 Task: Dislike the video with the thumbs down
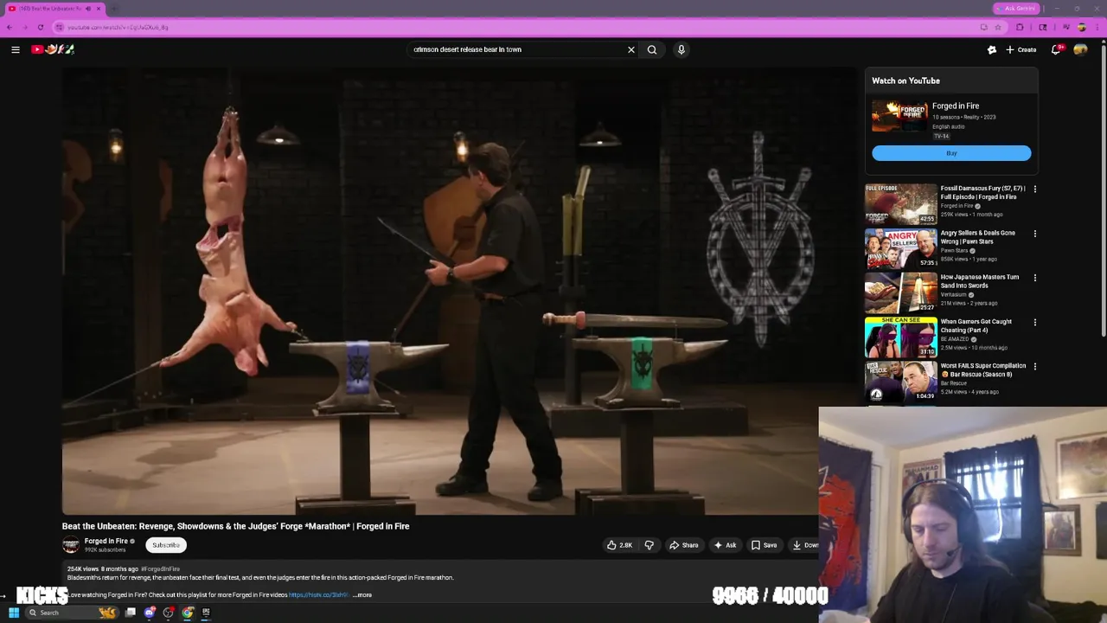pos(649,545)
